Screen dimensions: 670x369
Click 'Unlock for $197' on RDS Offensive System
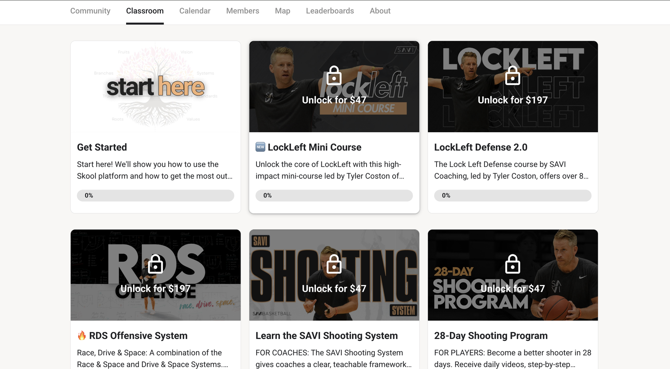pos(155,289)
